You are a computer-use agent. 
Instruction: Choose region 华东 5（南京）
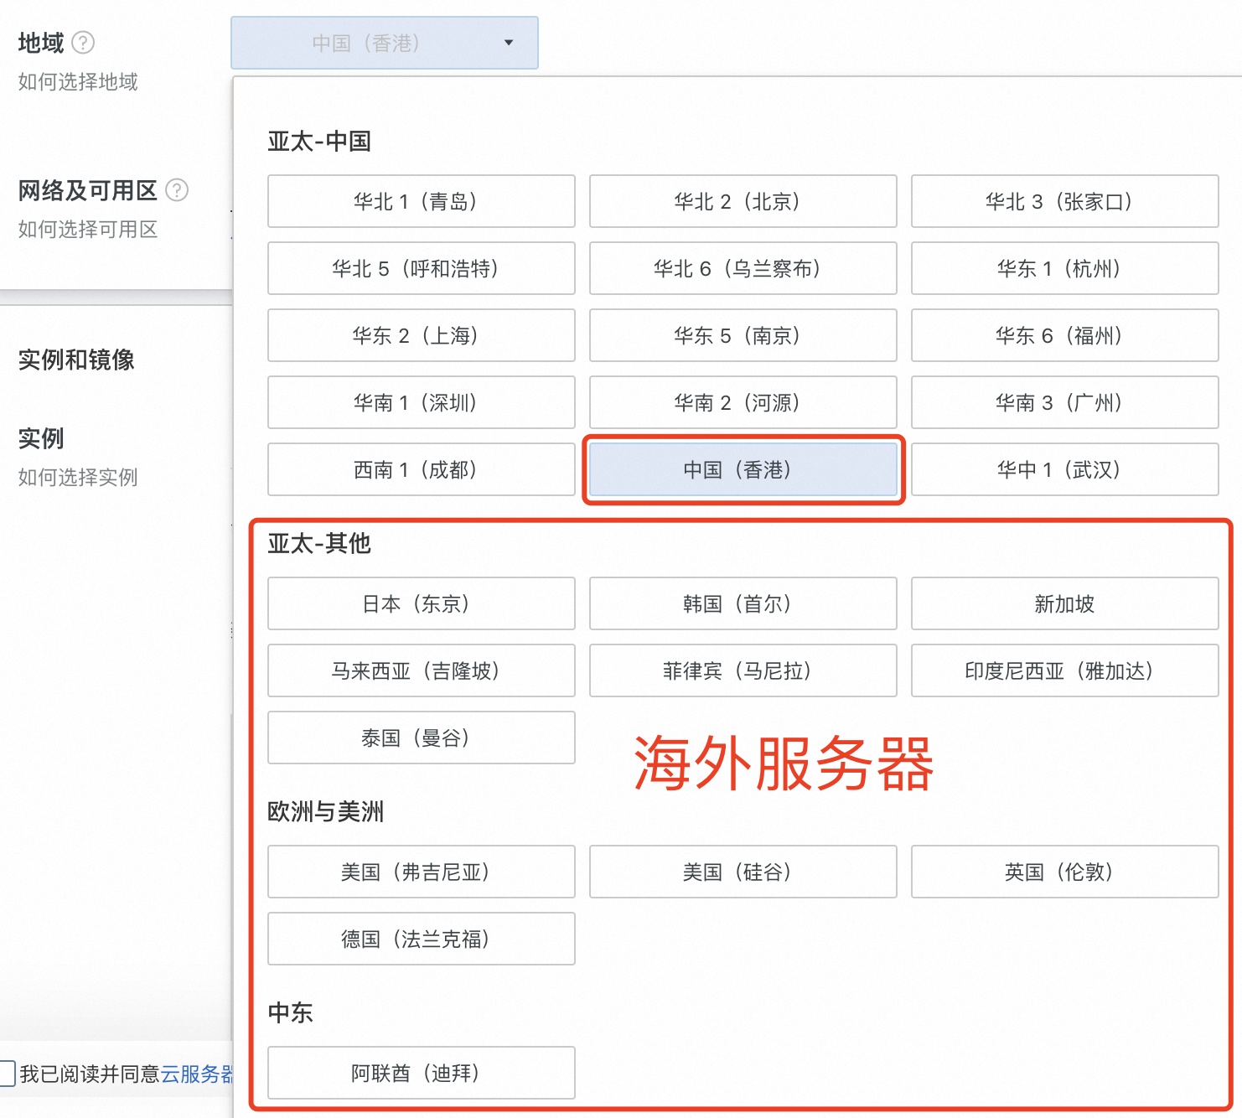(x=743, y=335)
